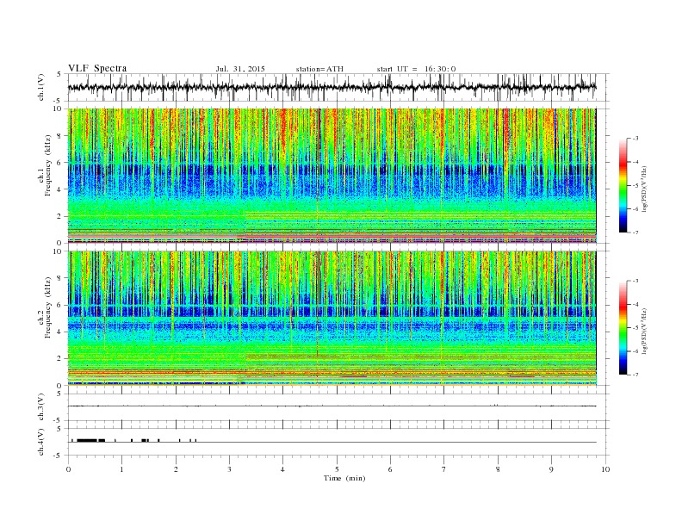Viewport: 682px width, 527px height.
Task: Click time axis tick label "2"
Action: (176, 469)
